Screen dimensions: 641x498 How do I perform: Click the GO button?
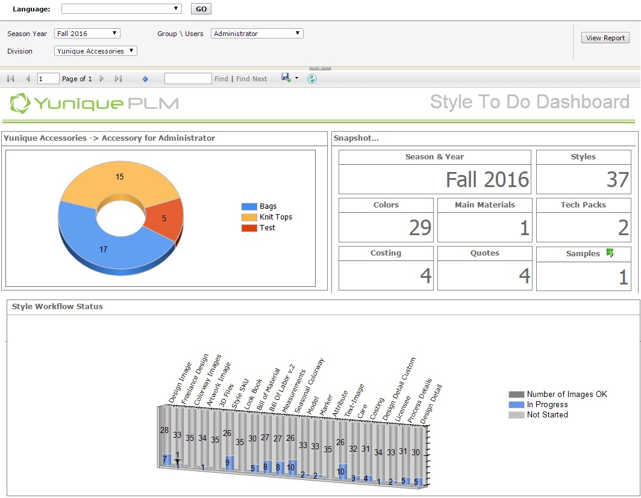pyautogui.click(x=201, y=9)
